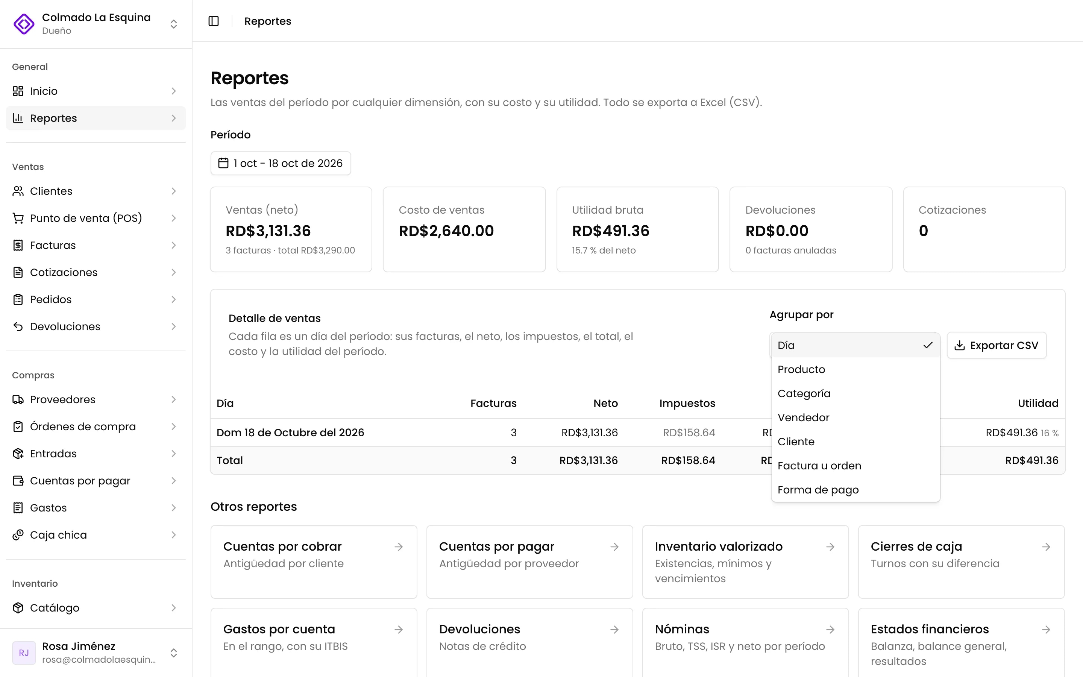Expand the Catálogo chevron

[174, 607]
